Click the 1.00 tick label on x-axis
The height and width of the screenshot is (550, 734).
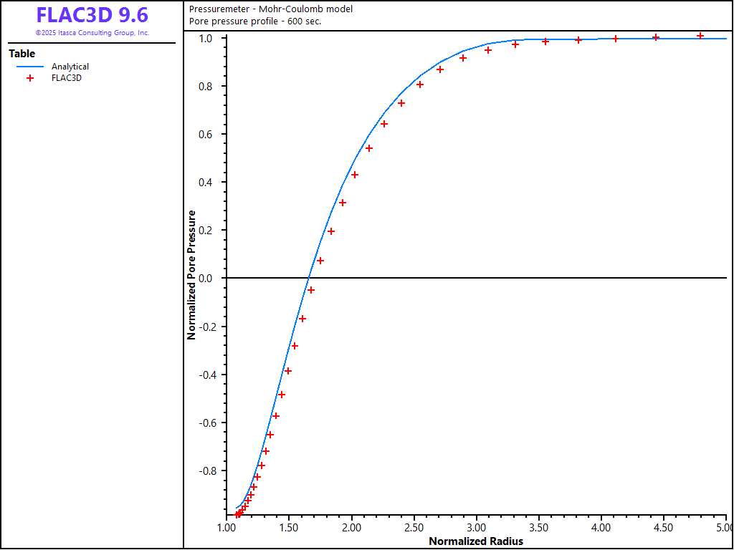(x=227, y=528)
